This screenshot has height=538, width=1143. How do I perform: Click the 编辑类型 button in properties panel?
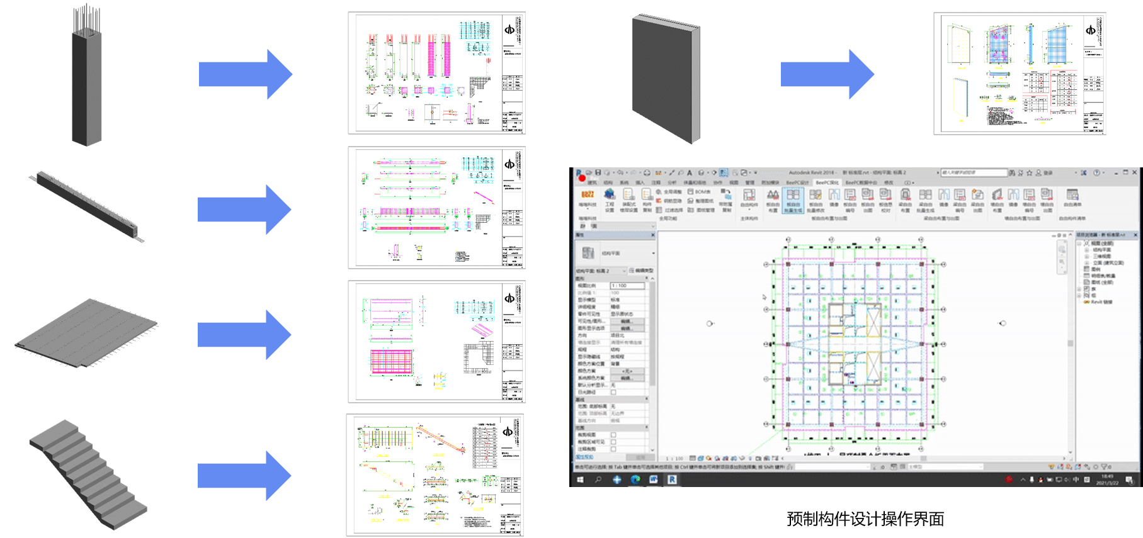pyautogui.click(x=641, y=271)
